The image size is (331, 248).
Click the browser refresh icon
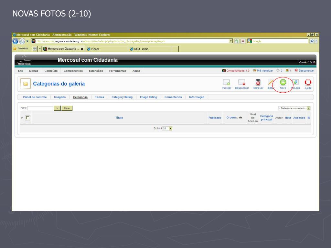point(237,41)
